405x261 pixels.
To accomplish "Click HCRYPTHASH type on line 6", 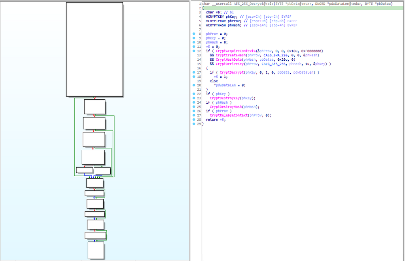I will pos(216,25).
